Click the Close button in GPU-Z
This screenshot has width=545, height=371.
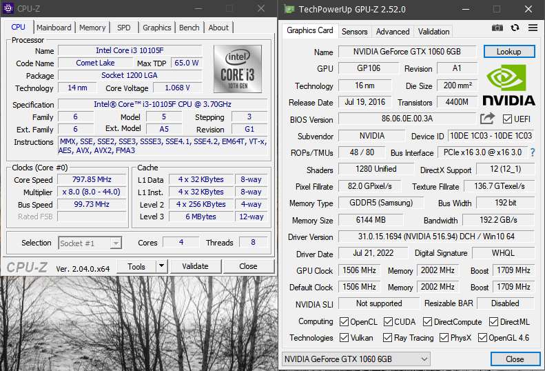tap(515, 359)
